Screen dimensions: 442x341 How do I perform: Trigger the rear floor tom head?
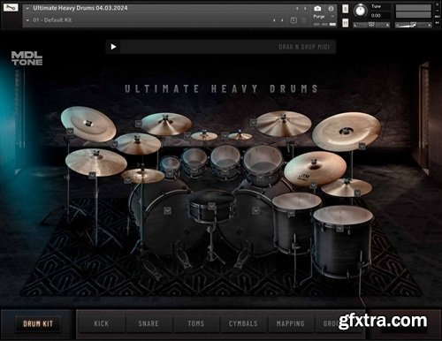296,201
